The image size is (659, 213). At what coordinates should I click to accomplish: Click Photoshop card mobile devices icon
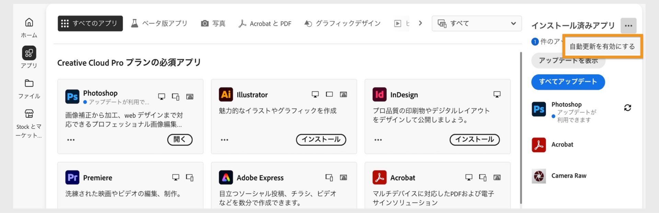176,97
